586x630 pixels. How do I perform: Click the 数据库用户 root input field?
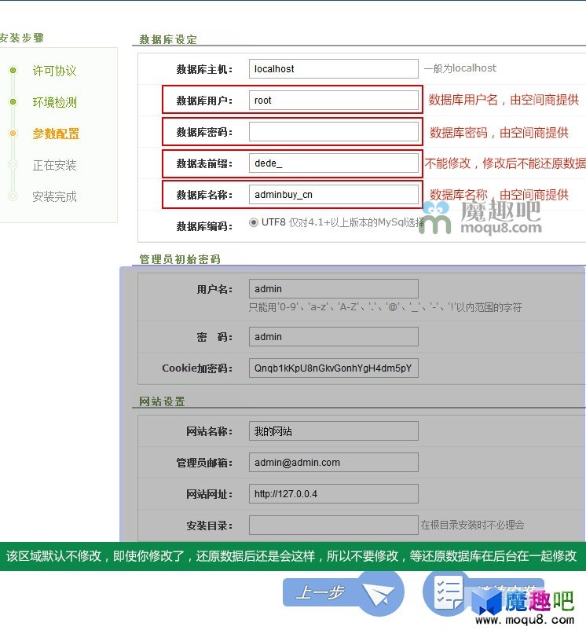[333, 100]
